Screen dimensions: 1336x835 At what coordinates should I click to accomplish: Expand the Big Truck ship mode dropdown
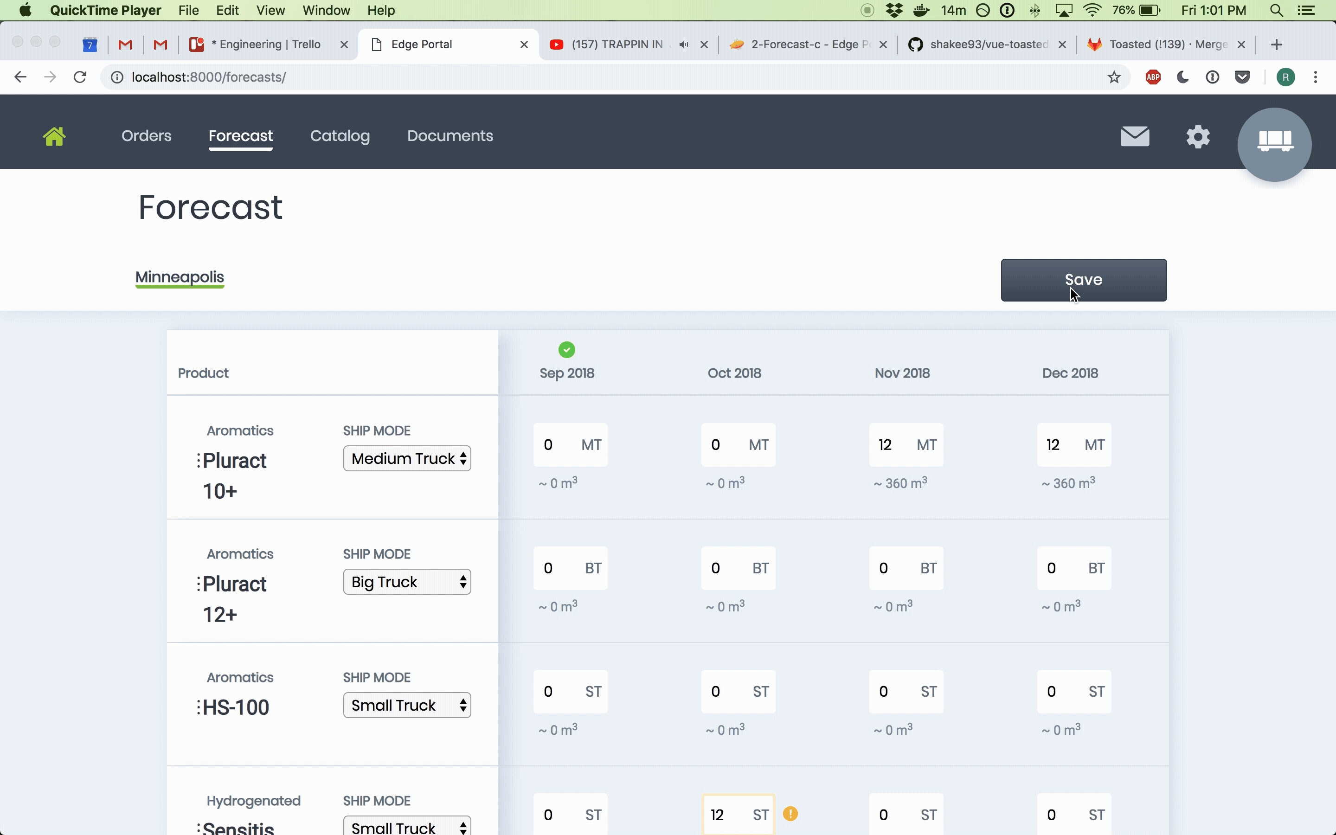point(407,582)
